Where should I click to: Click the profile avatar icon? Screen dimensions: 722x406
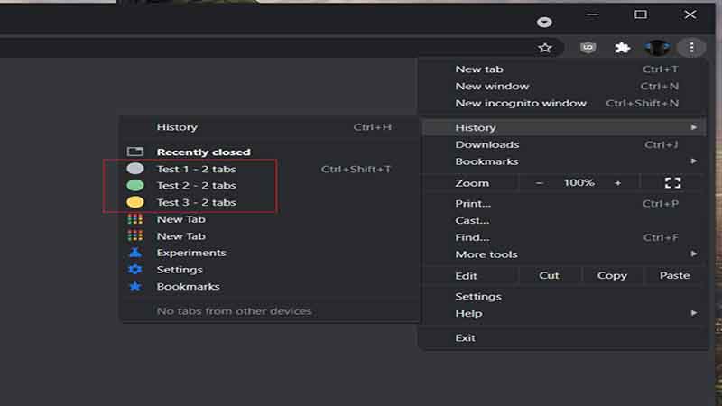point(657,48)
